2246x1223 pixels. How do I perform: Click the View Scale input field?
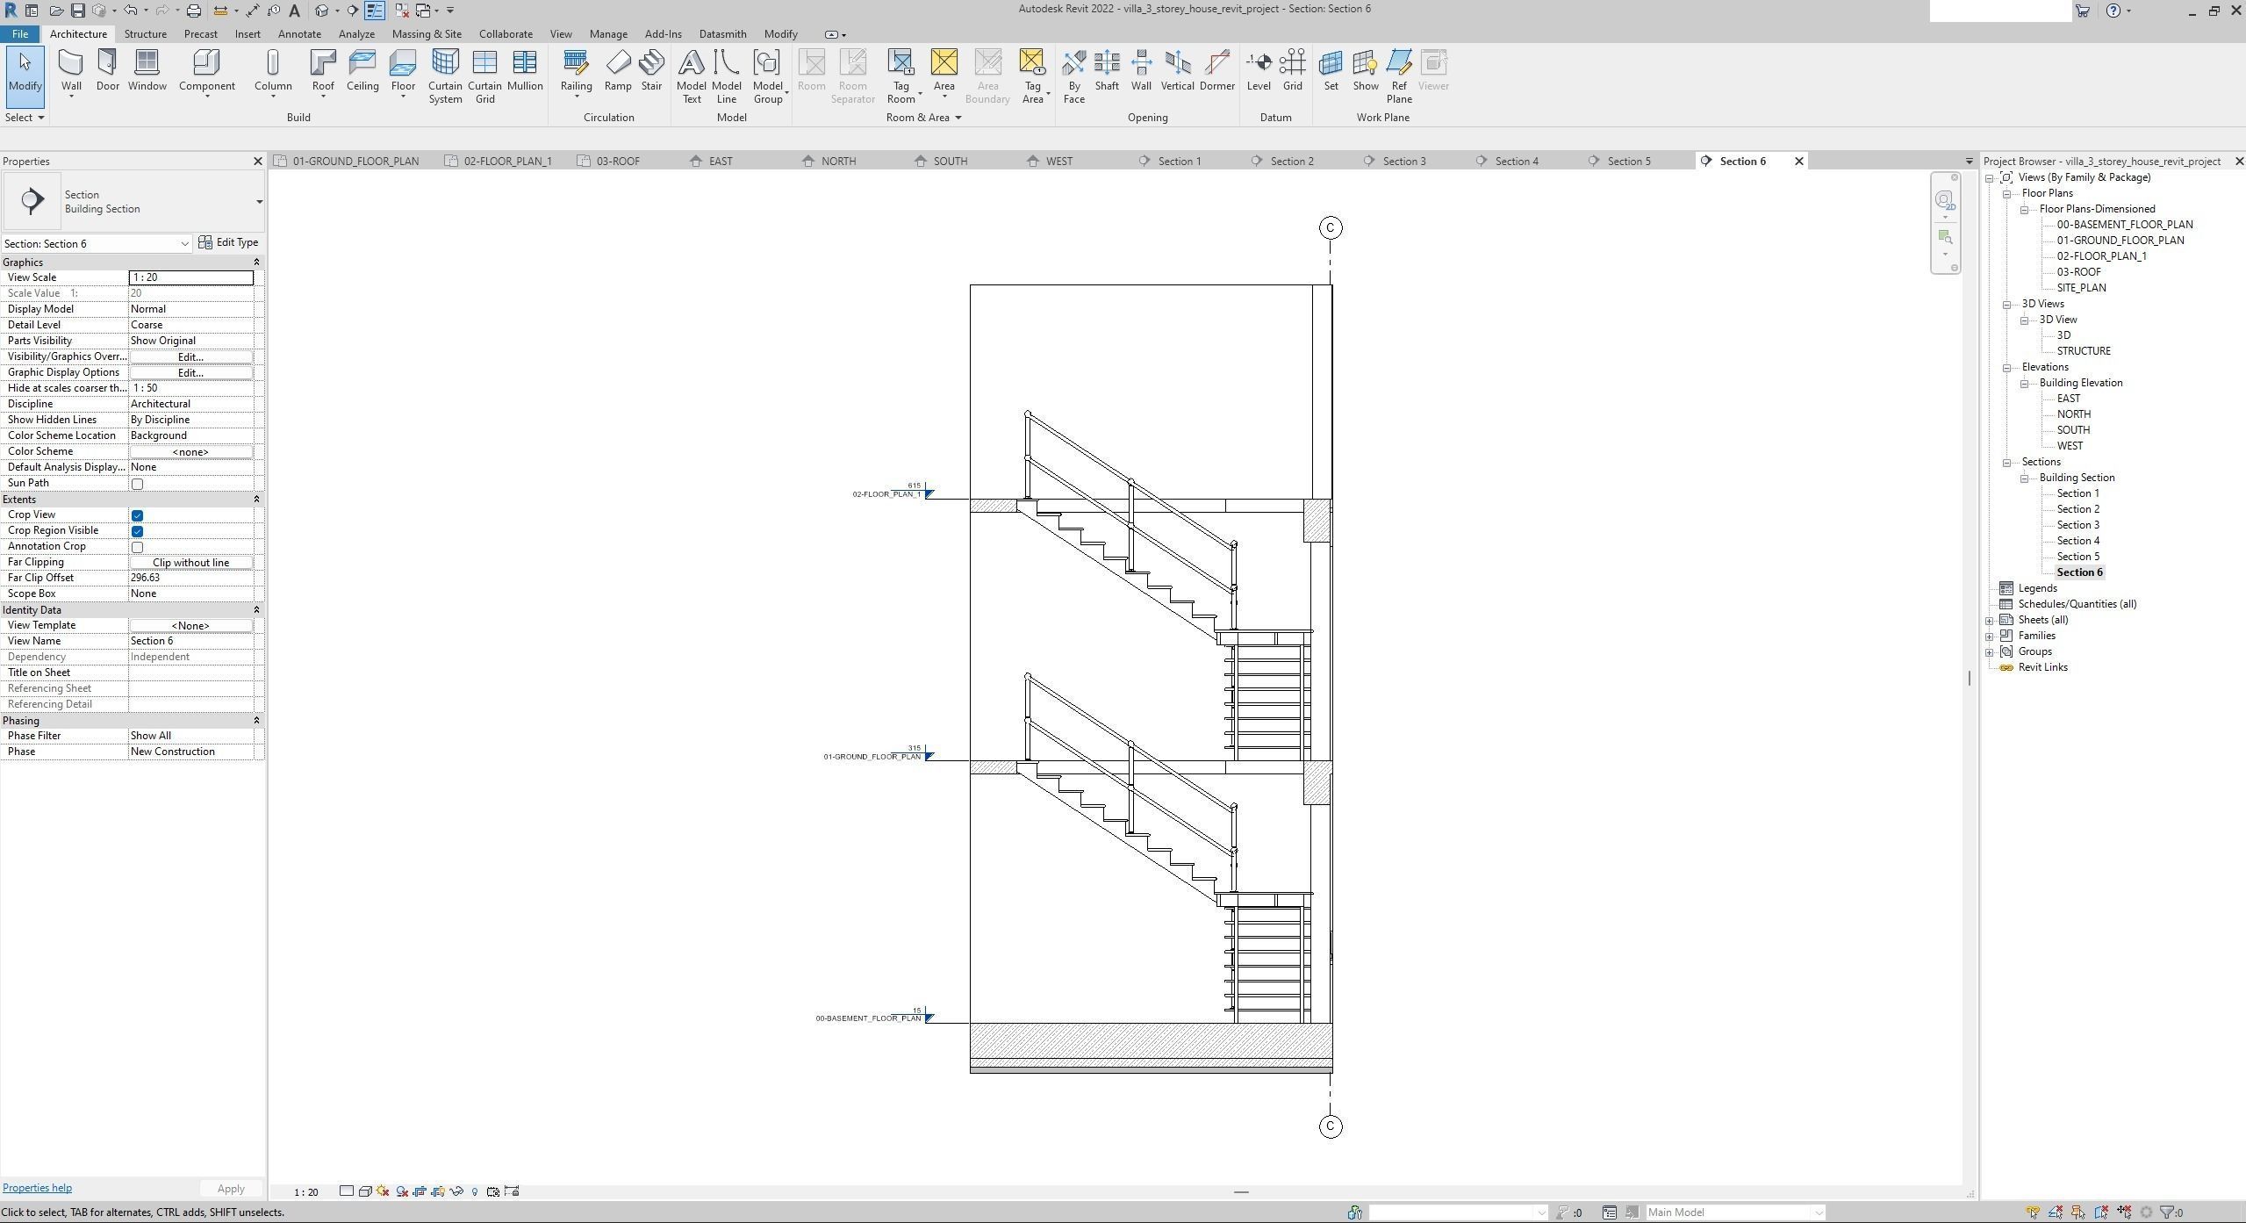[x=190, y=277]
